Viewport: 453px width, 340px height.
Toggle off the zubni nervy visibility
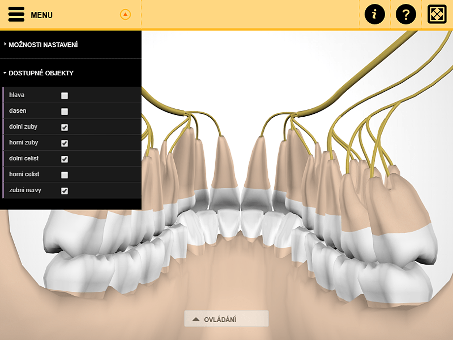pos(64,190)
